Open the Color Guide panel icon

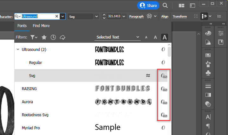point(208,42)
